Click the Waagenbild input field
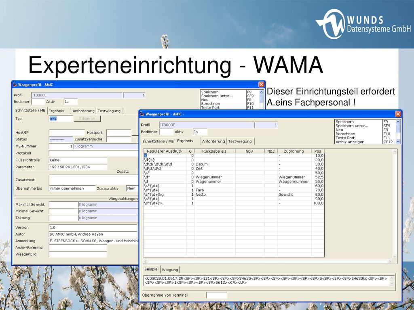Viewport: 414px width, 310px height. (x=78, y=254)
